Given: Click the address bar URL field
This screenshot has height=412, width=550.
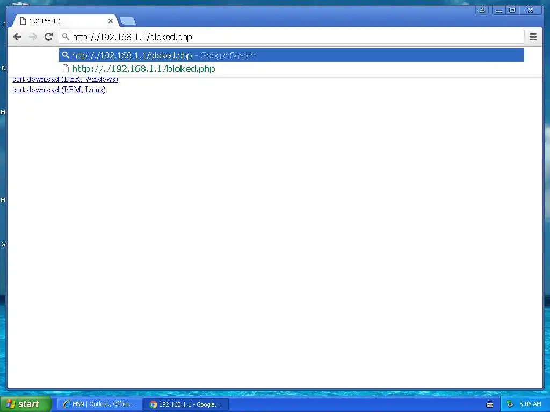Looking at the screenshot, I should [291, 37].
